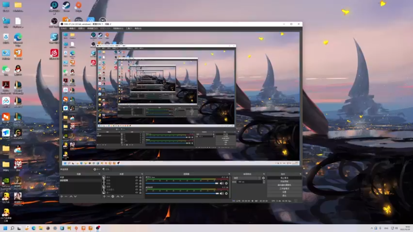Select the WeGame desktop icon
This screenshot has width=413, height=232.
tap(18, 134)
